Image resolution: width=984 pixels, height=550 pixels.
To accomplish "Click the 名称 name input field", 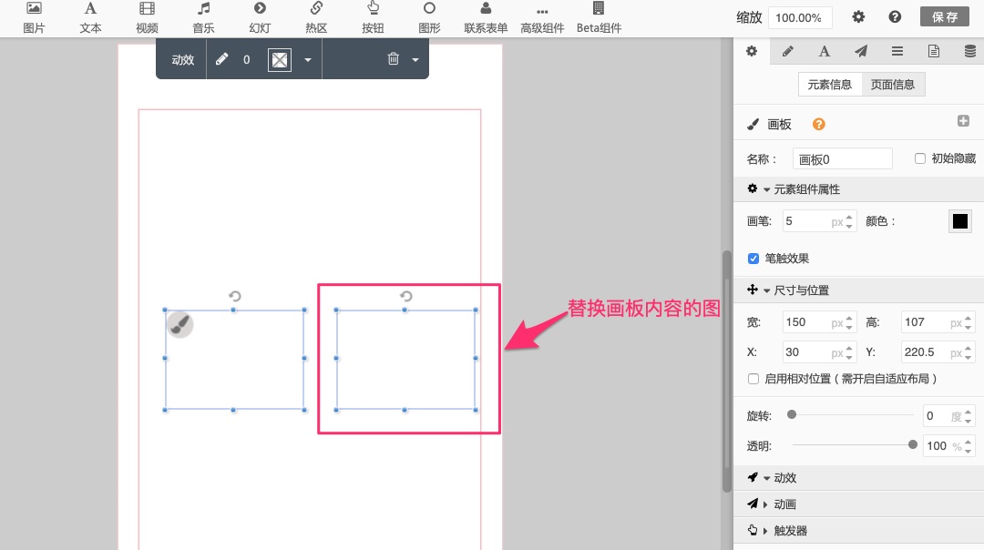I will 842,158.
